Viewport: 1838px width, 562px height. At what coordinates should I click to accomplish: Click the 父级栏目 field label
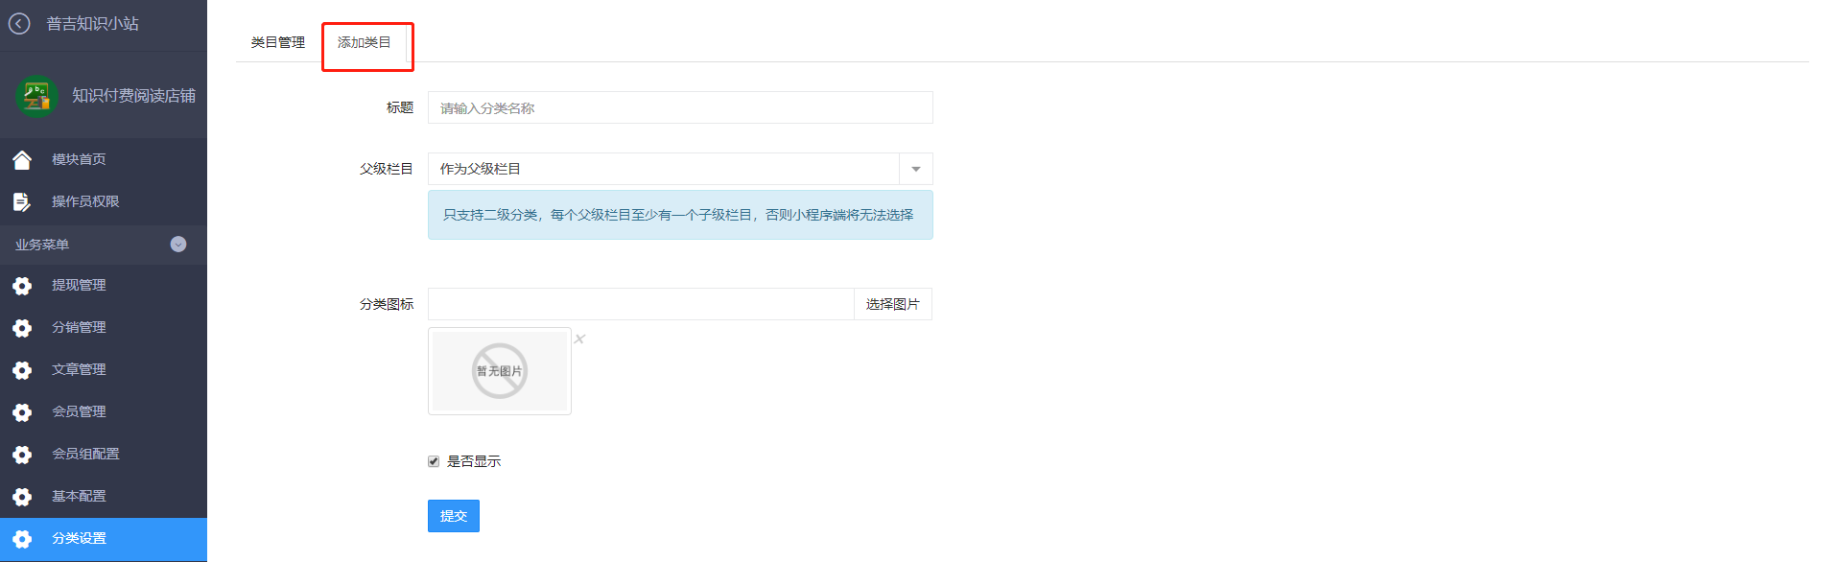387,169
